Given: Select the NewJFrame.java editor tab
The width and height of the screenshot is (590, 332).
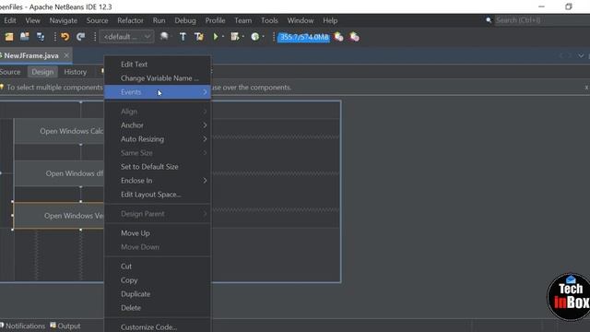Looking at the screenshot, I should [x=31, y=55].
